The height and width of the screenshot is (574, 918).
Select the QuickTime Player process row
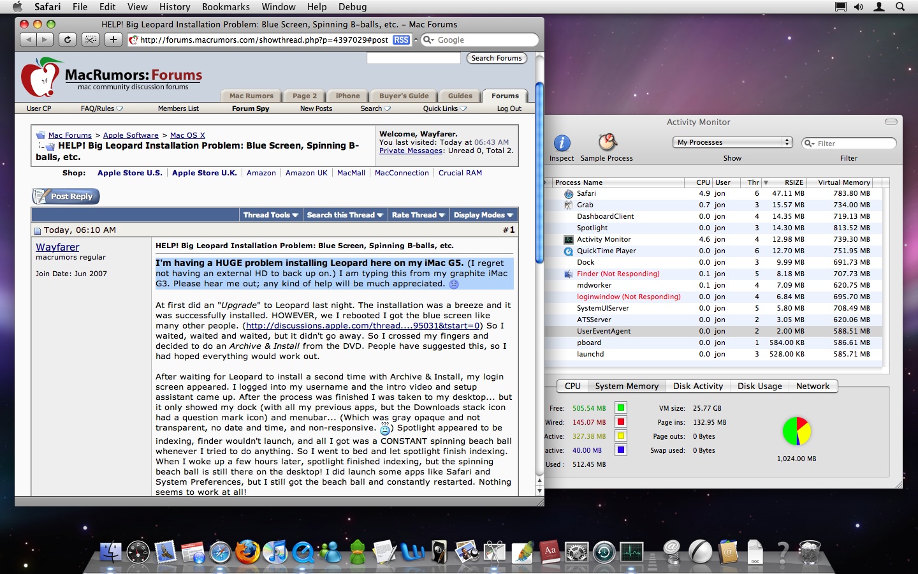click(x=713, y=251)
